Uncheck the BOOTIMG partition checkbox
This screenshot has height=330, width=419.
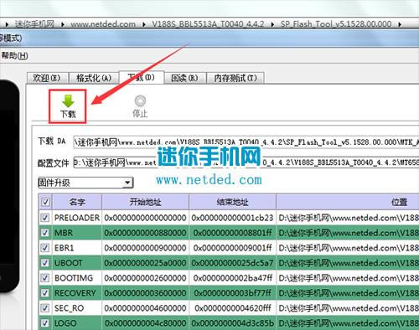pos(45,278)
